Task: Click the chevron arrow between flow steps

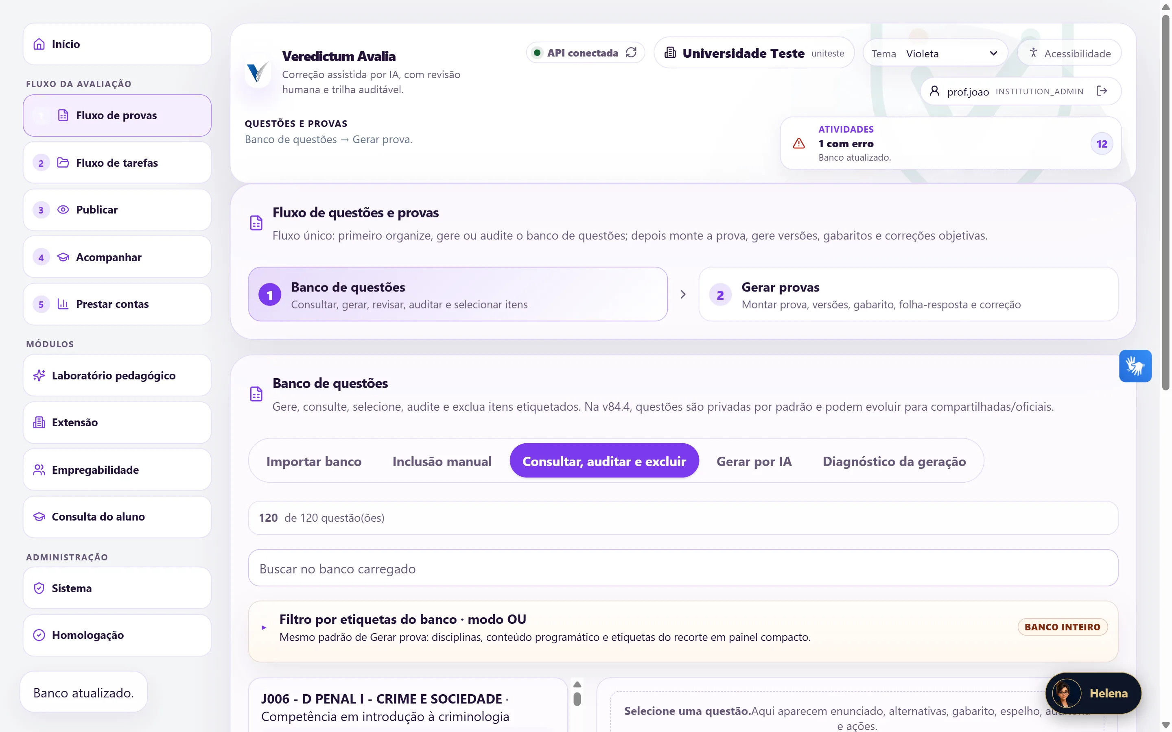Action: tap(683, 294)
